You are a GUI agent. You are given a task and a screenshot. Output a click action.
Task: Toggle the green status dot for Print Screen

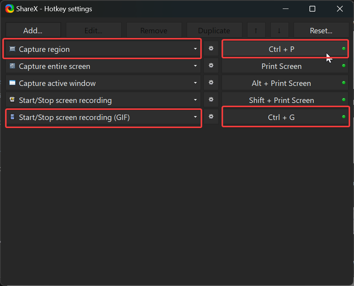[x=344, y=66]
